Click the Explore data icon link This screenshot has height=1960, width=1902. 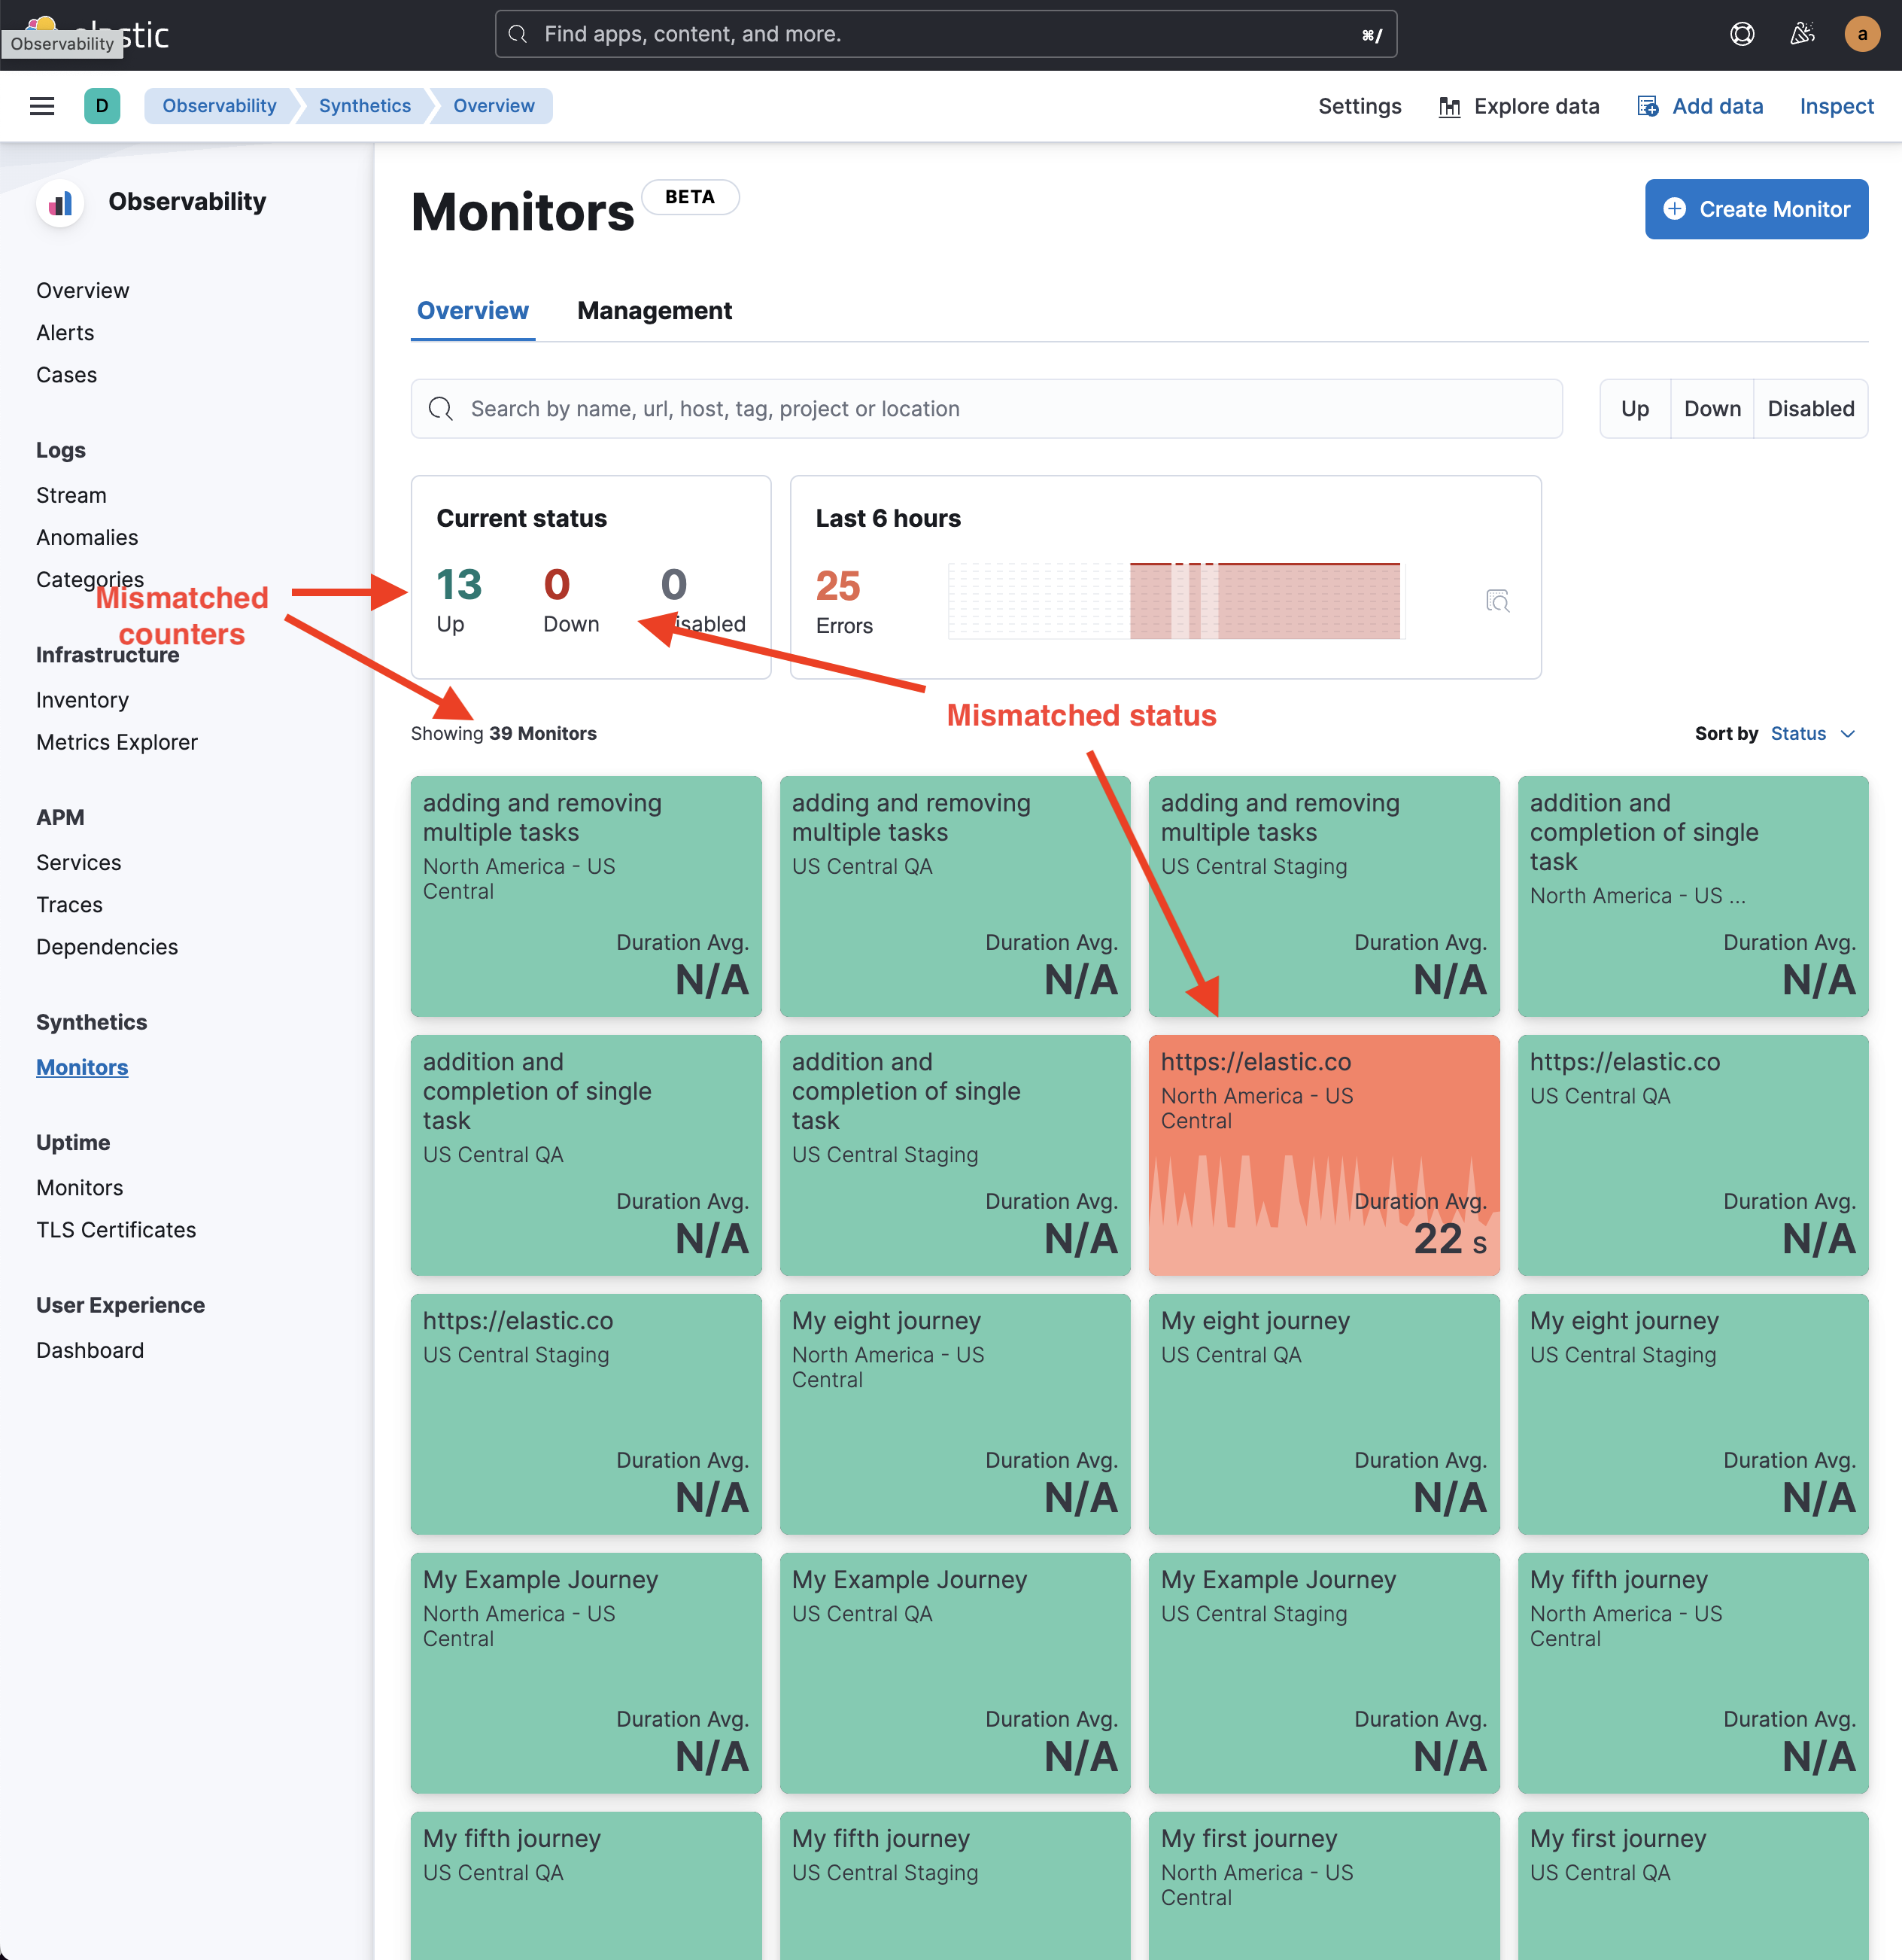[1518, 106]
